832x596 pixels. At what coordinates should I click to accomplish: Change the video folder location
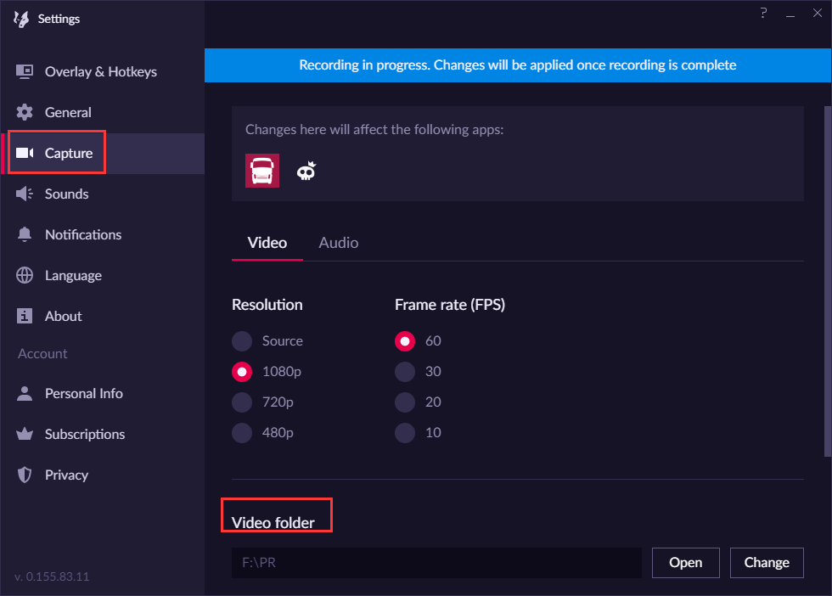pyautogui.click(x=766, y=562)
